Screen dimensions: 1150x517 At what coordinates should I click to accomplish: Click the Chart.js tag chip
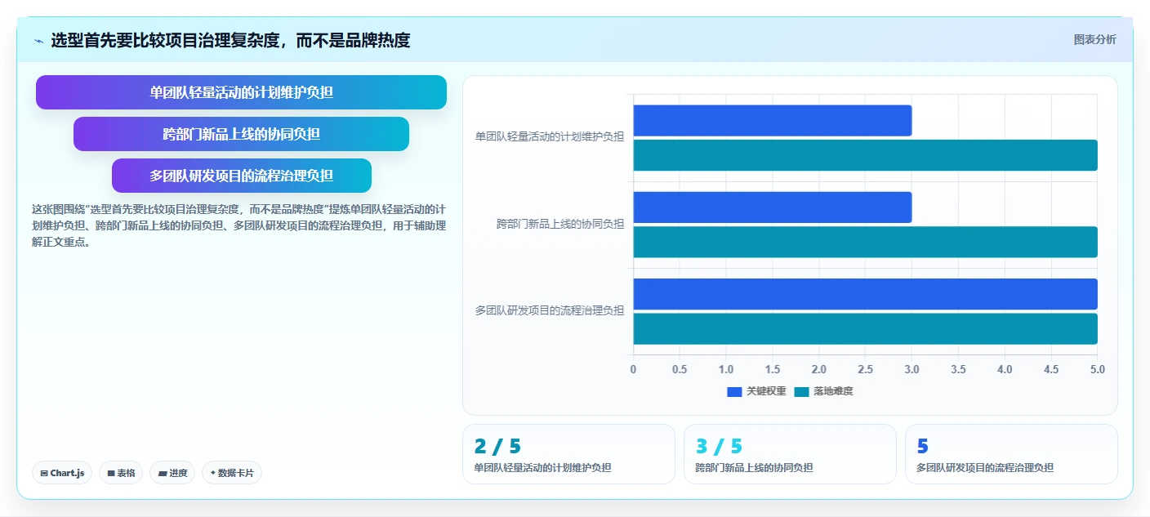(63, 473)
